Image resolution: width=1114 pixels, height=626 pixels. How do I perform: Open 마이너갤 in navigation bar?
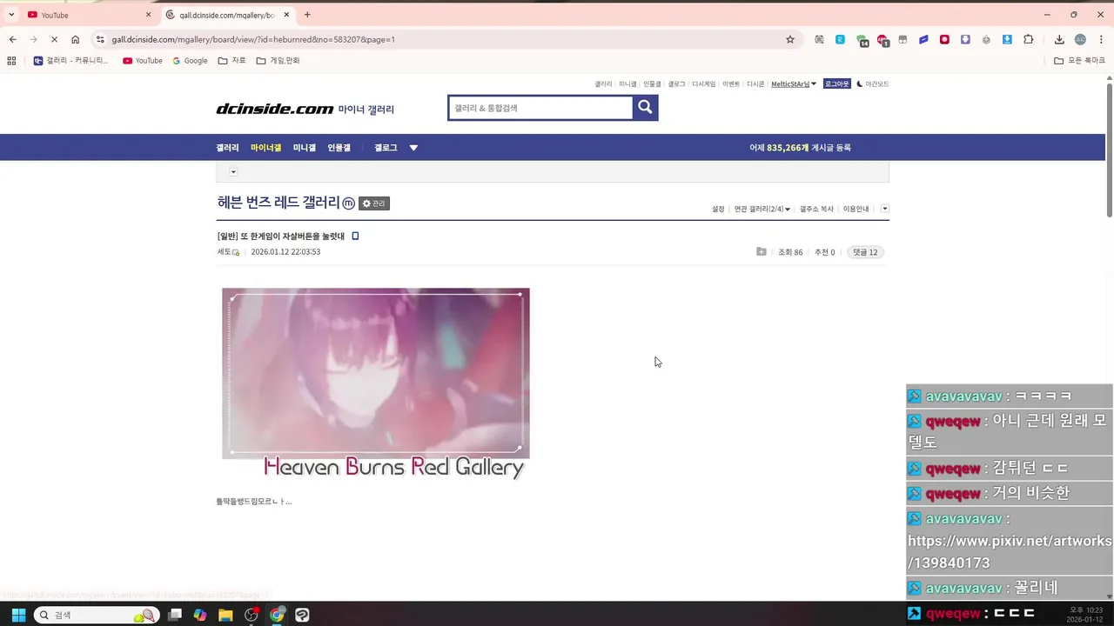[265, 148]
